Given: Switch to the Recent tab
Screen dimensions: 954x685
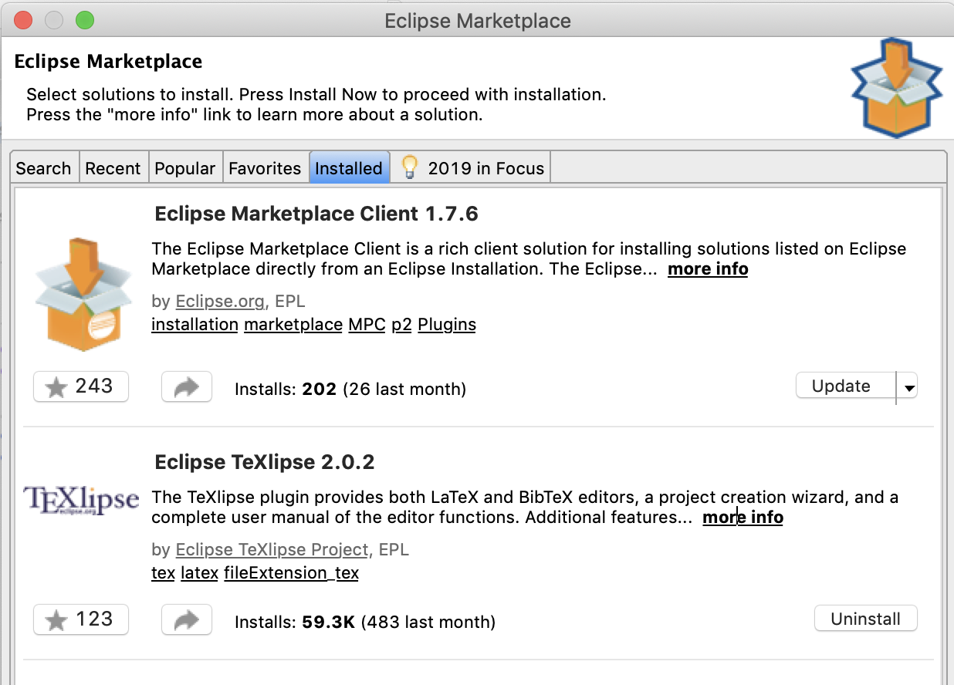Looking at the screenshot, I should [x=113, y=168].
